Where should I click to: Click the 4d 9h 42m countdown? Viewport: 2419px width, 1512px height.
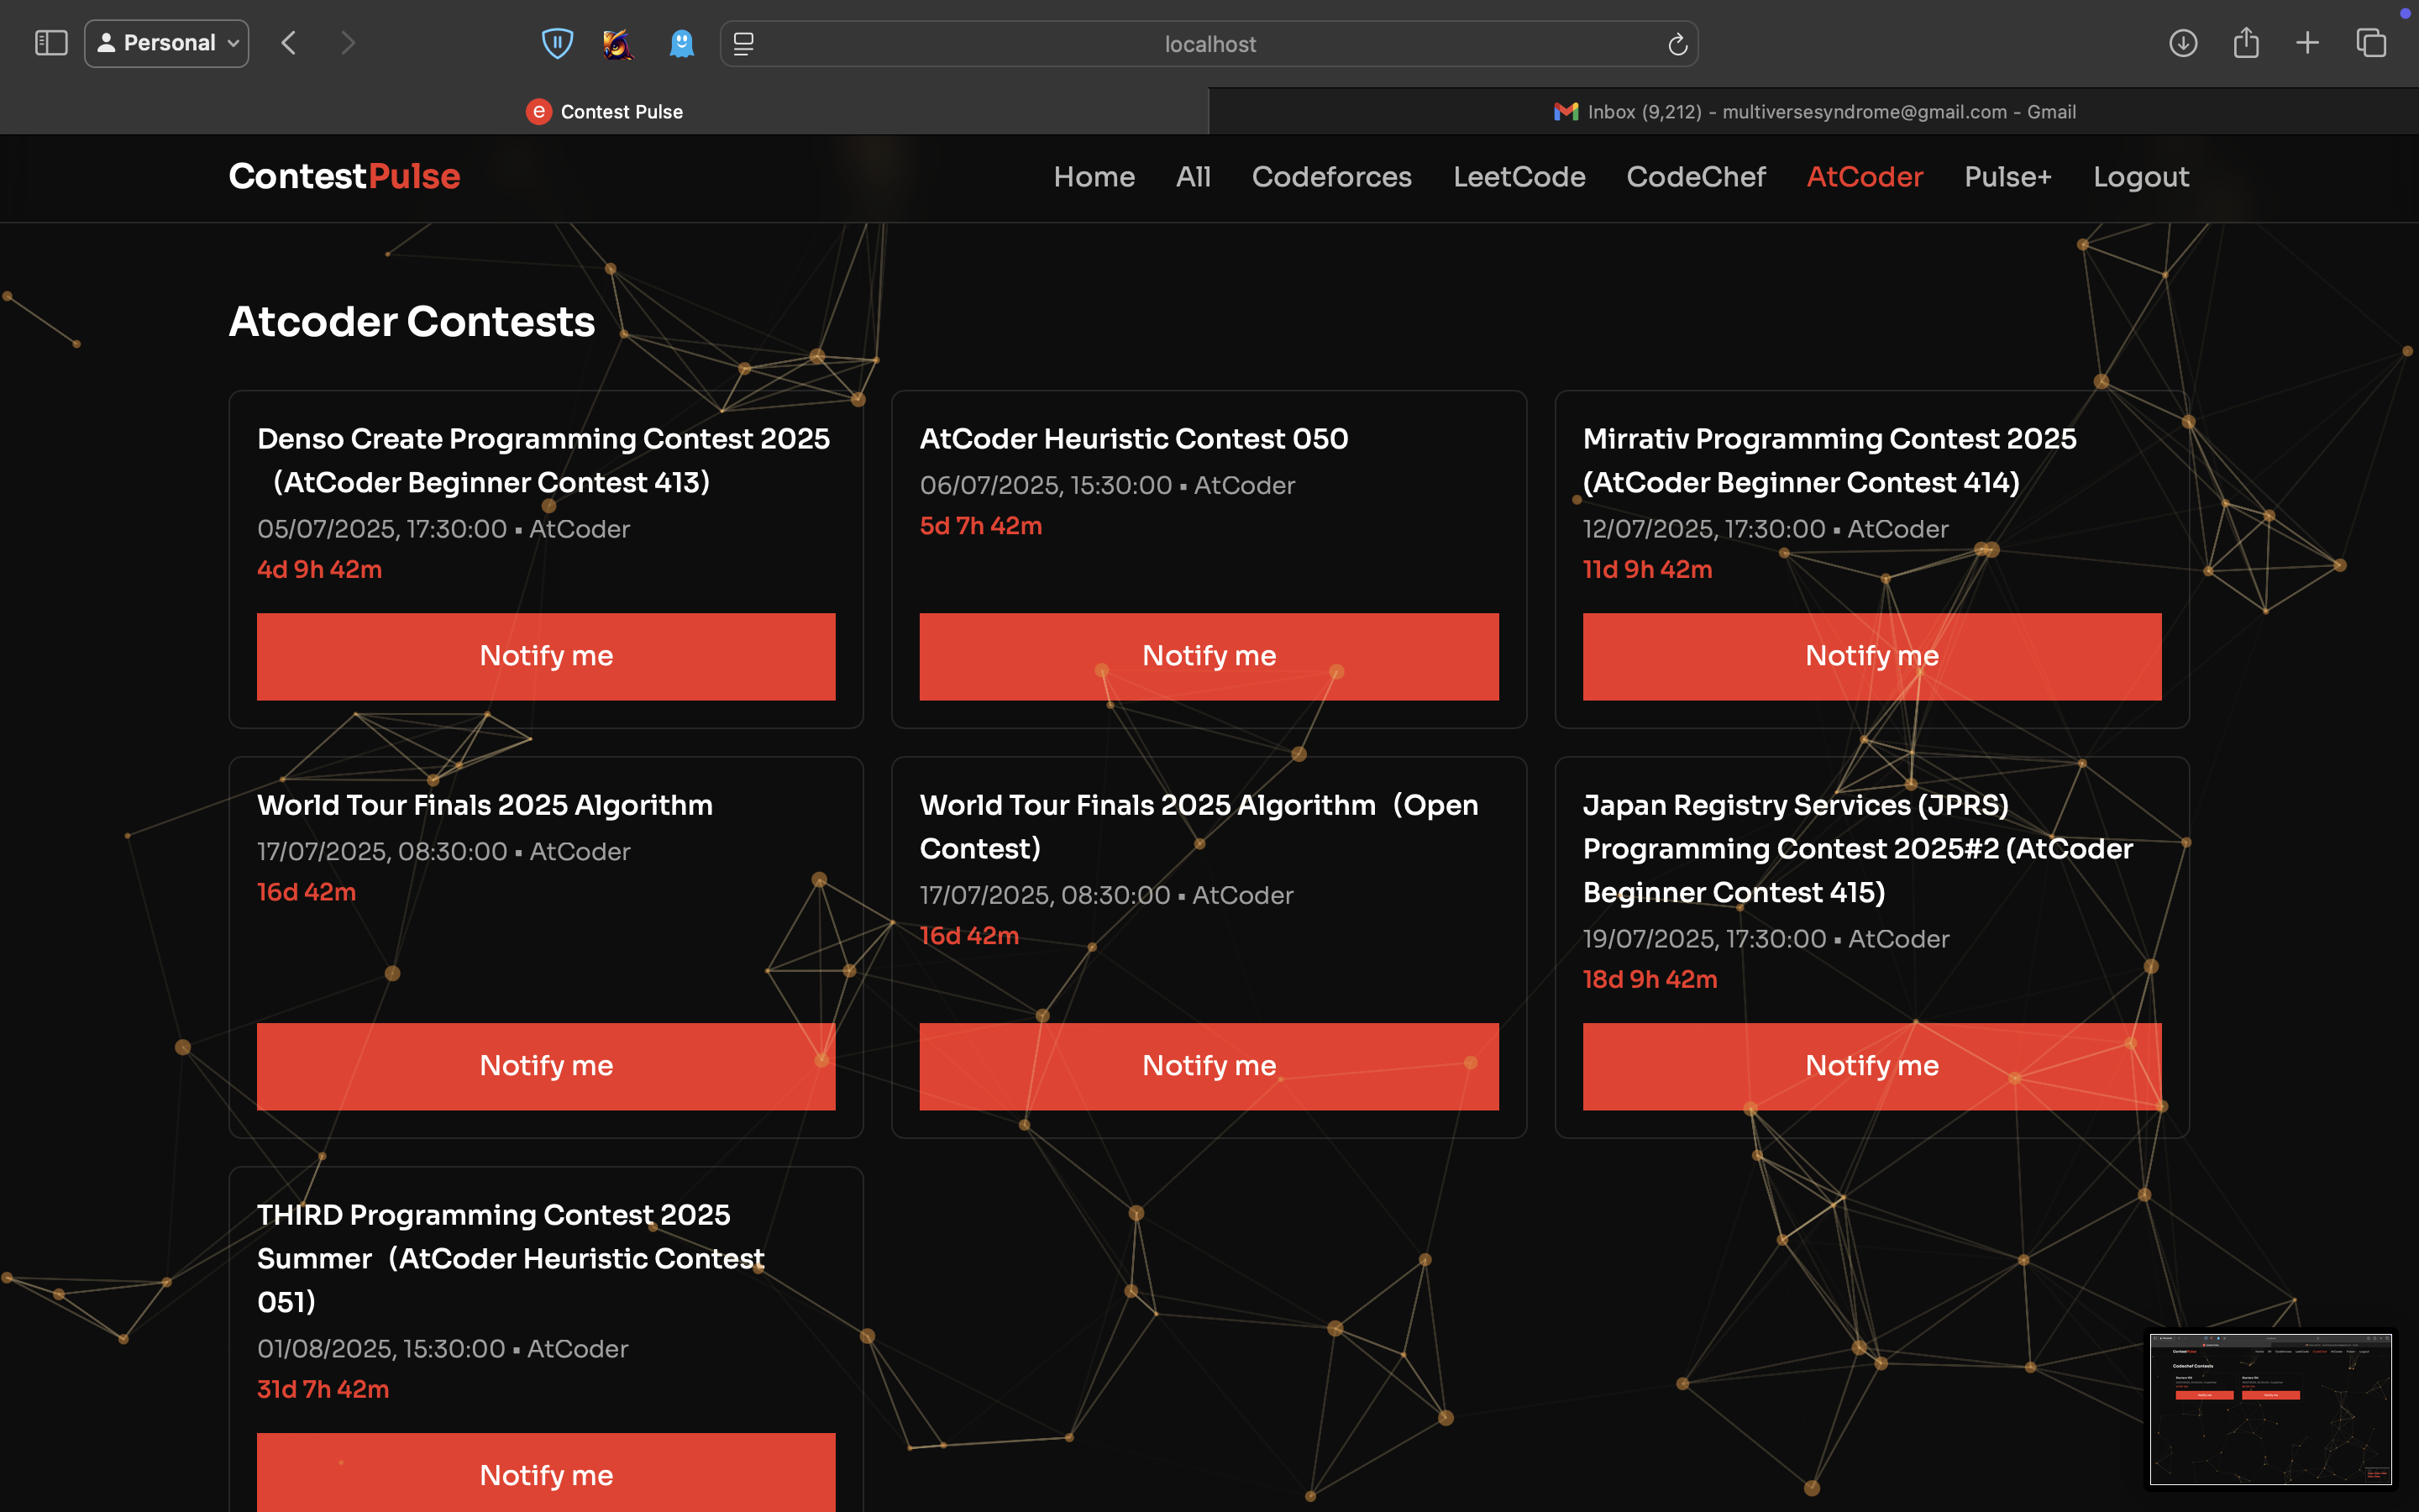point(320,569)
